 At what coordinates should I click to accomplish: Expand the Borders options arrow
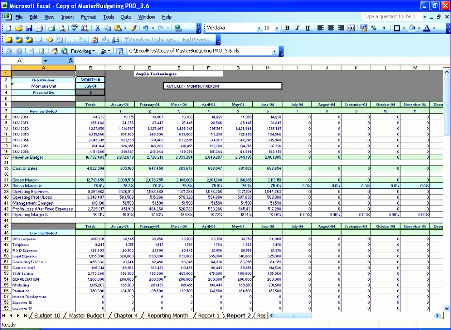[404, 28]
